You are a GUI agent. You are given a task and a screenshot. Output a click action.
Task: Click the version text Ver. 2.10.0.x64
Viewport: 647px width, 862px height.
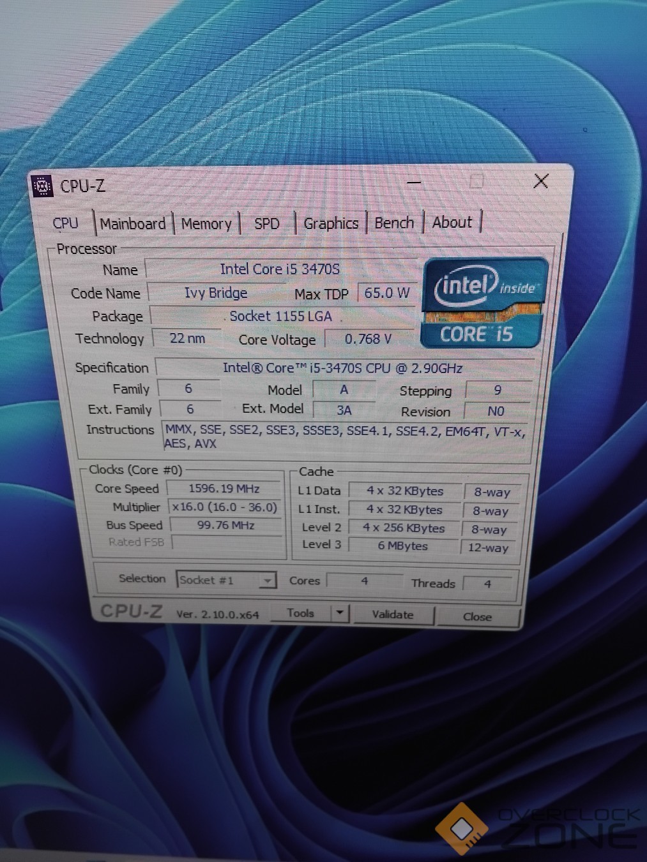(217, 614)
